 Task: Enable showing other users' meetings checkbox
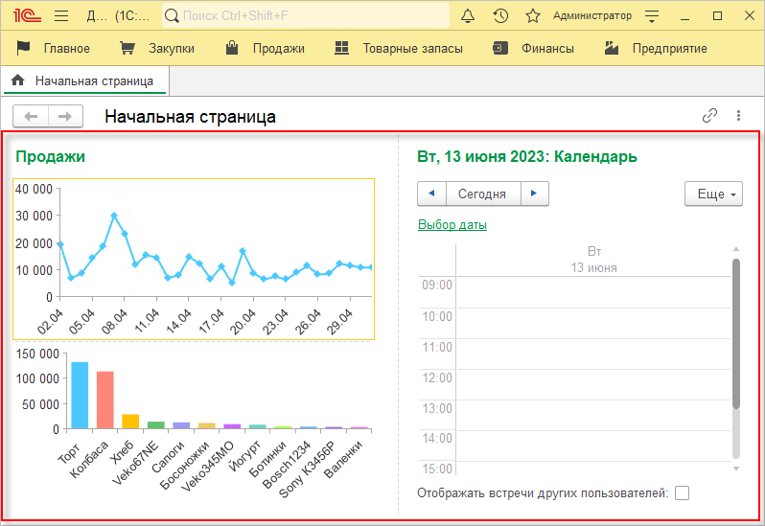[x=682, y=493]
